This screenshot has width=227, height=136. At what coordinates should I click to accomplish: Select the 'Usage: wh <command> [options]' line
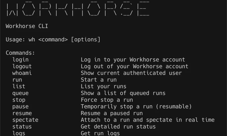53,39
